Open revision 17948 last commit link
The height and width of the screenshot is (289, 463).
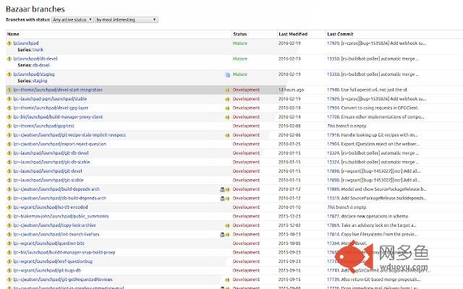[x=334, y=90]
